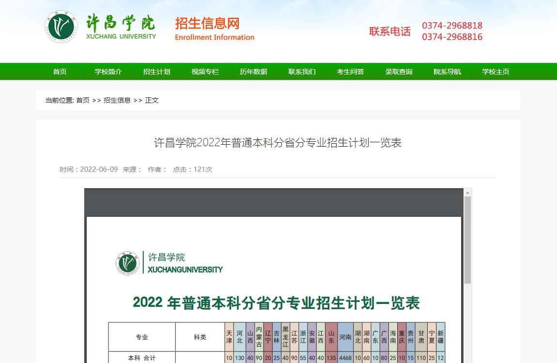Click the 招生信息 breadcrumb link

pos(117,100)
